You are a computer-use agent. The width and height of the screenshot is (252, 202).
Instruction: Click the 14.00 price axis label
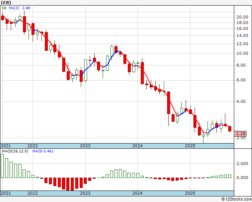point(242,36)
